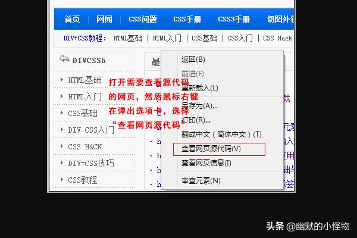Viewport: 357px width, 238px height.
Task: Choose 查看网页源代码(V) from context menu
Action: (211, 148)
